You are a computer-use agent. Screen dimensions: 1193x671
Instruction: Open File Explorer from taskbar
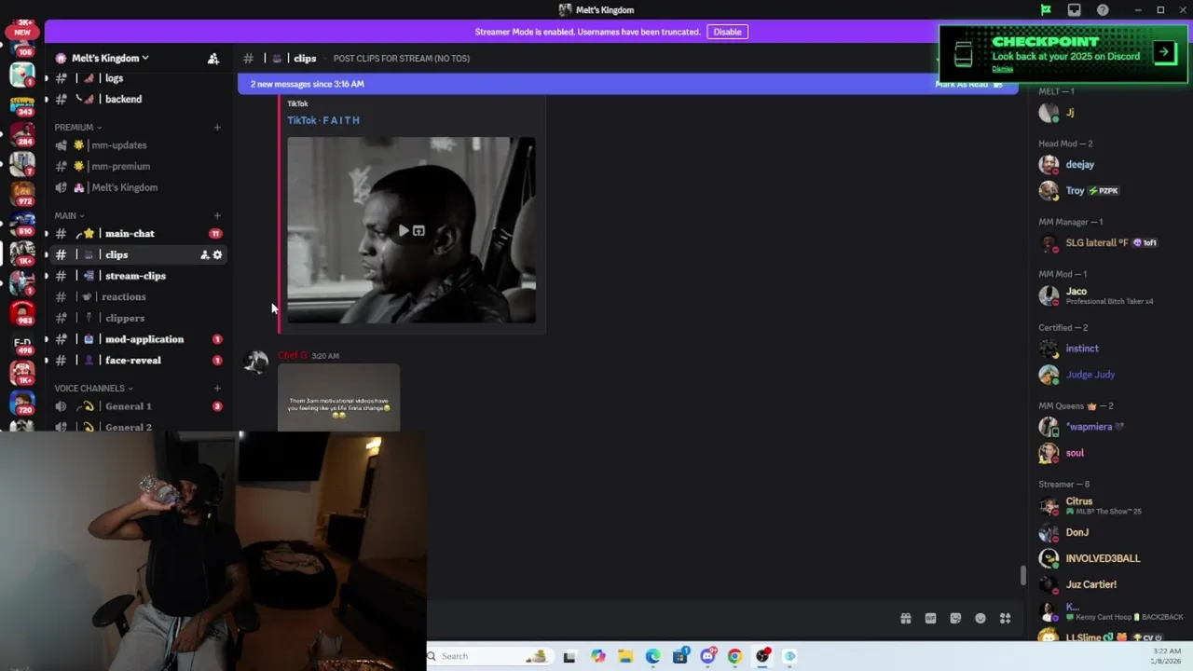click(625, 656)
